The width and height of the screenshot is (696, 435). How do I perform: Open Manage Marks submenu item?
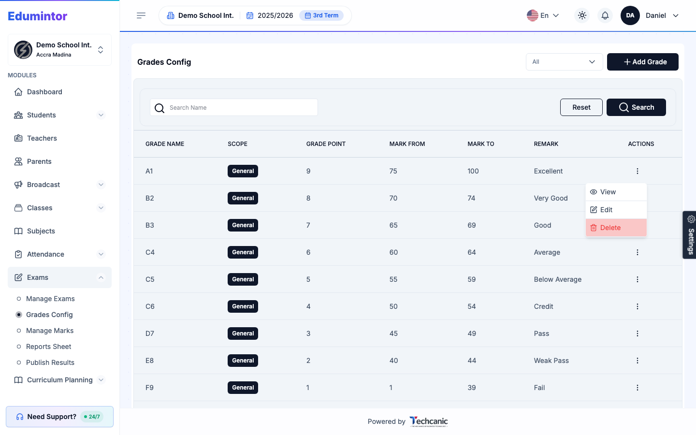click(x=50, y=331)
